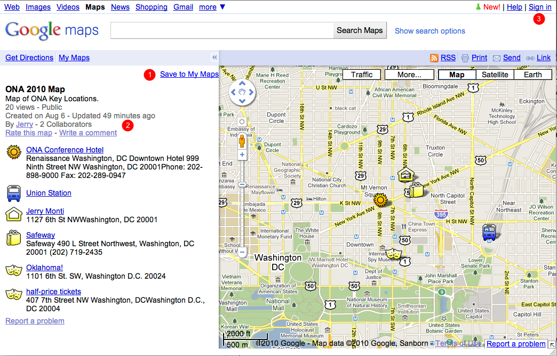
Task: Pan the map right with the arrow
Action: [x=251, y=92]
